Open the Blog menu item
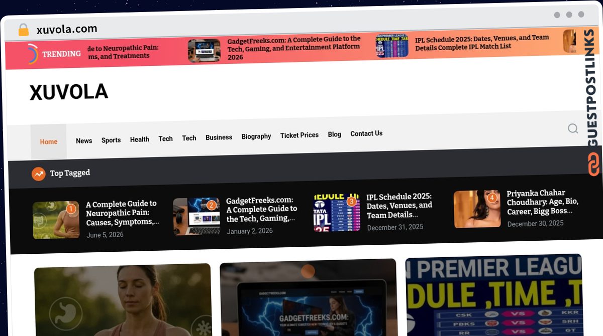Viewport: 603px width, 336px height. click(335, 134)
